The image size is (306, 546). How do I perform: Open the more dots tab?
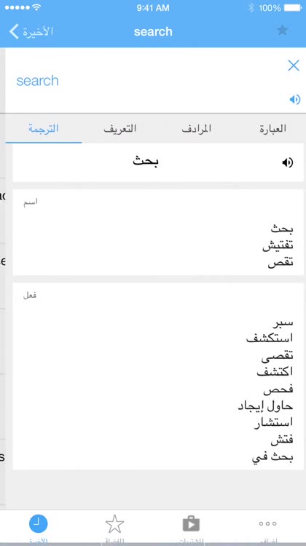267,523
